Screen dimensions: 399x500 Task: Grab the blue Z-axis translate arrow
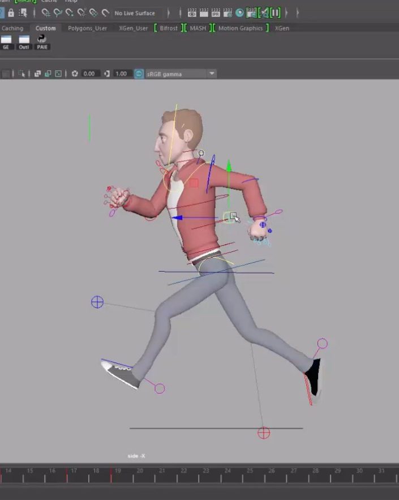tap(177, 218)
